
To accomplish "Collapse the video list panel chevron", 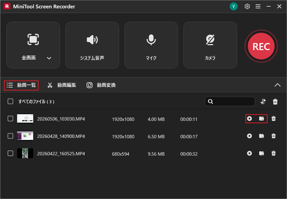I will tap(278, 85).
